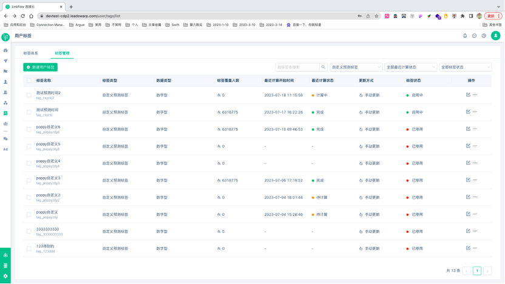Open the 全部最近计算状态 filter dropdown

click(x=411, y=67)
